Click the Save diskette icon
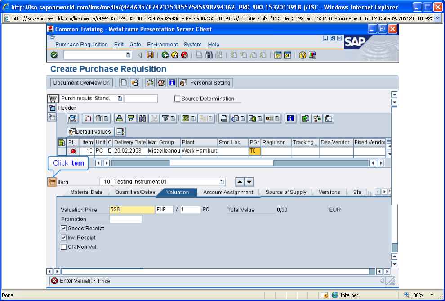445x301 pixels. pos(150,55)
